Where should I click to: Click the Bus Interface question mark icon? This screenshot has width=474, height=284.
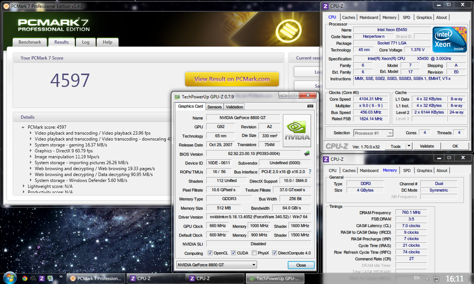coord(310,172)
